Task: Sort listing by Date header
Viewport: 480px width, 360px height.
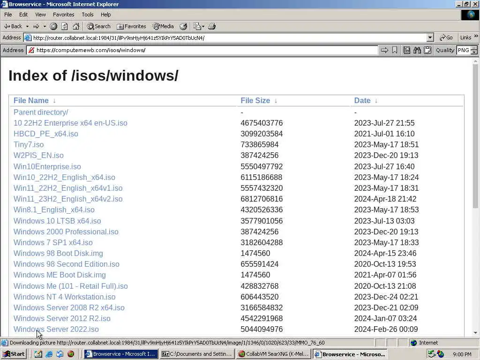Action: (362, 100)
